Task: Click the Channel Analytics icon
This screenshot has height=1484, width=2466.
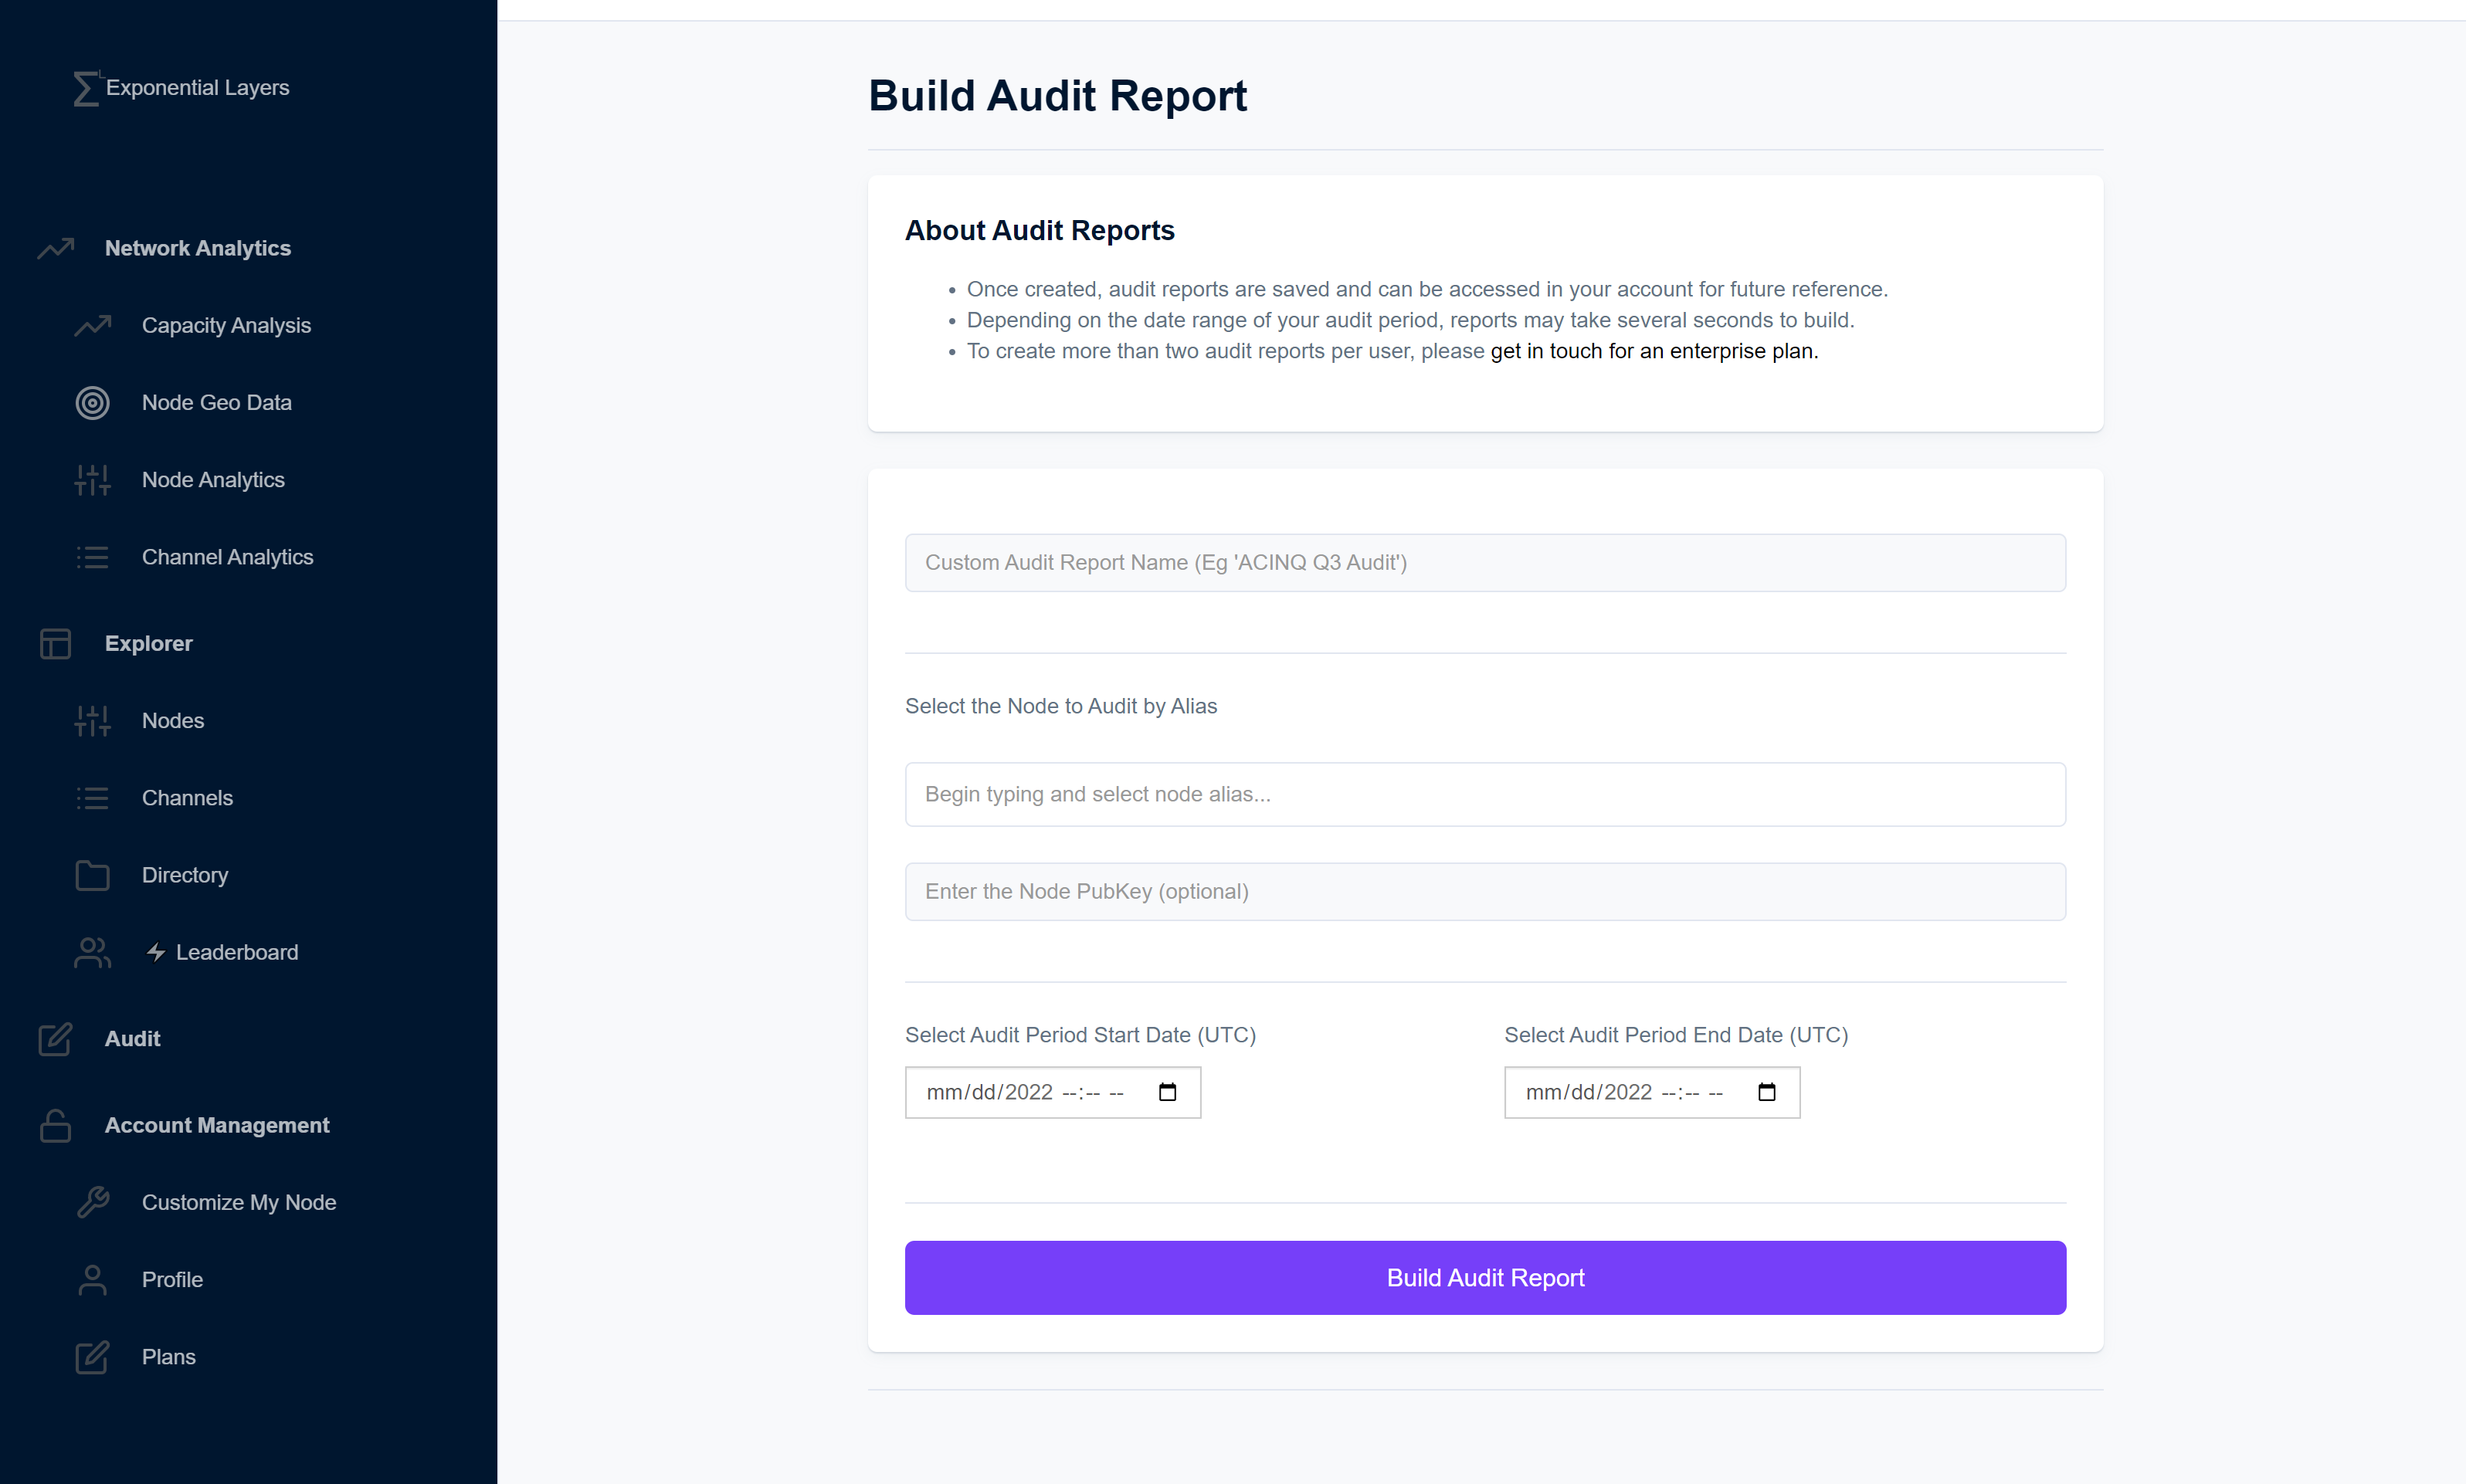Action: (92, 556)
